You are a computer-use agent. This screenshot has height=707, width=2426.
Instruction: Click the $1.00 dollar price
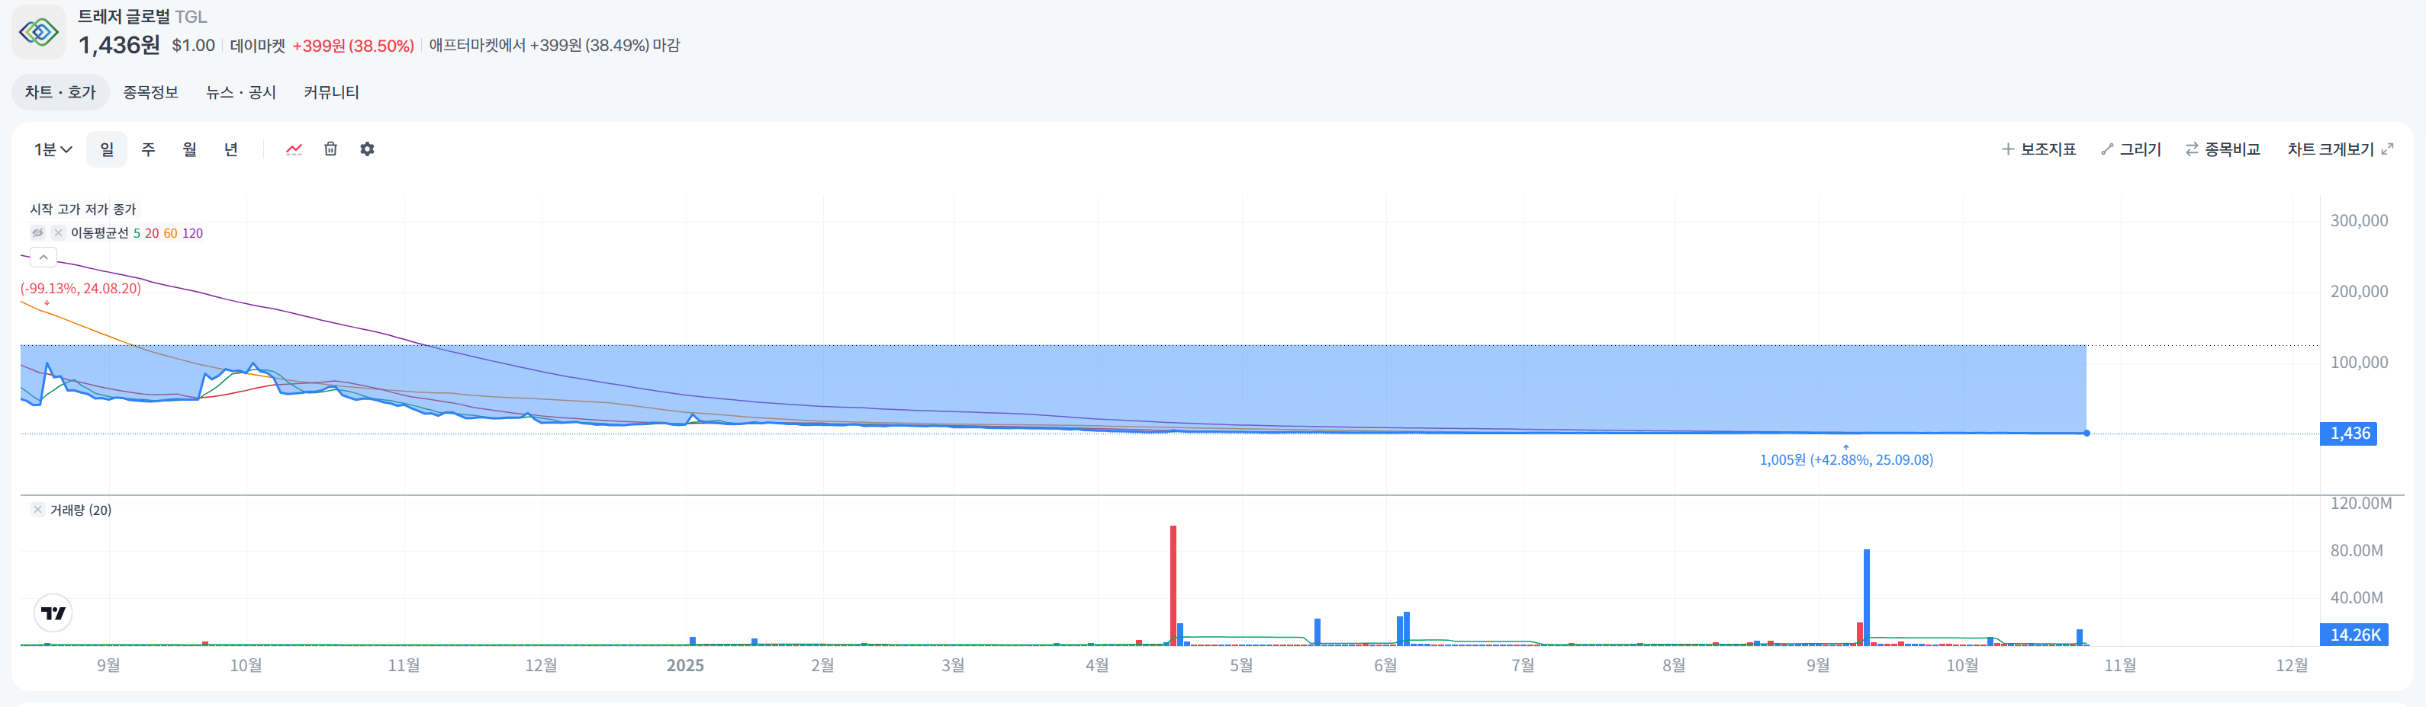(x=193, y=46)
